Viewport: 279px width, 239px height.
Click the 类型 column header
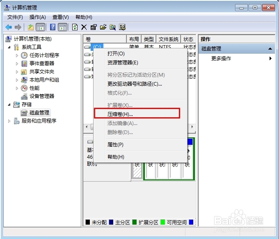tap(149, 39)
